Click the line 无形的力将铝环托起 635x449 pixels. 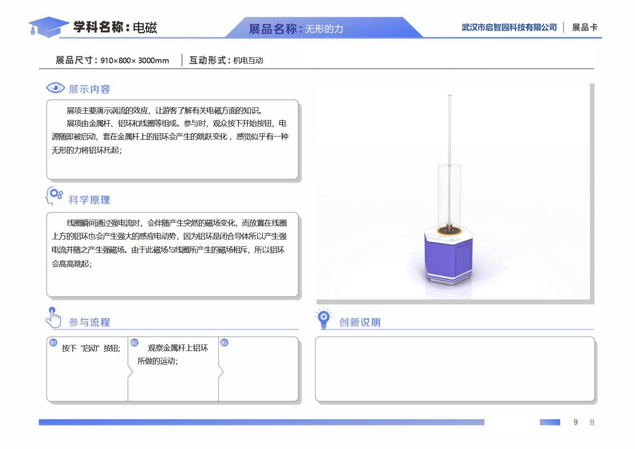click(87, 150)
